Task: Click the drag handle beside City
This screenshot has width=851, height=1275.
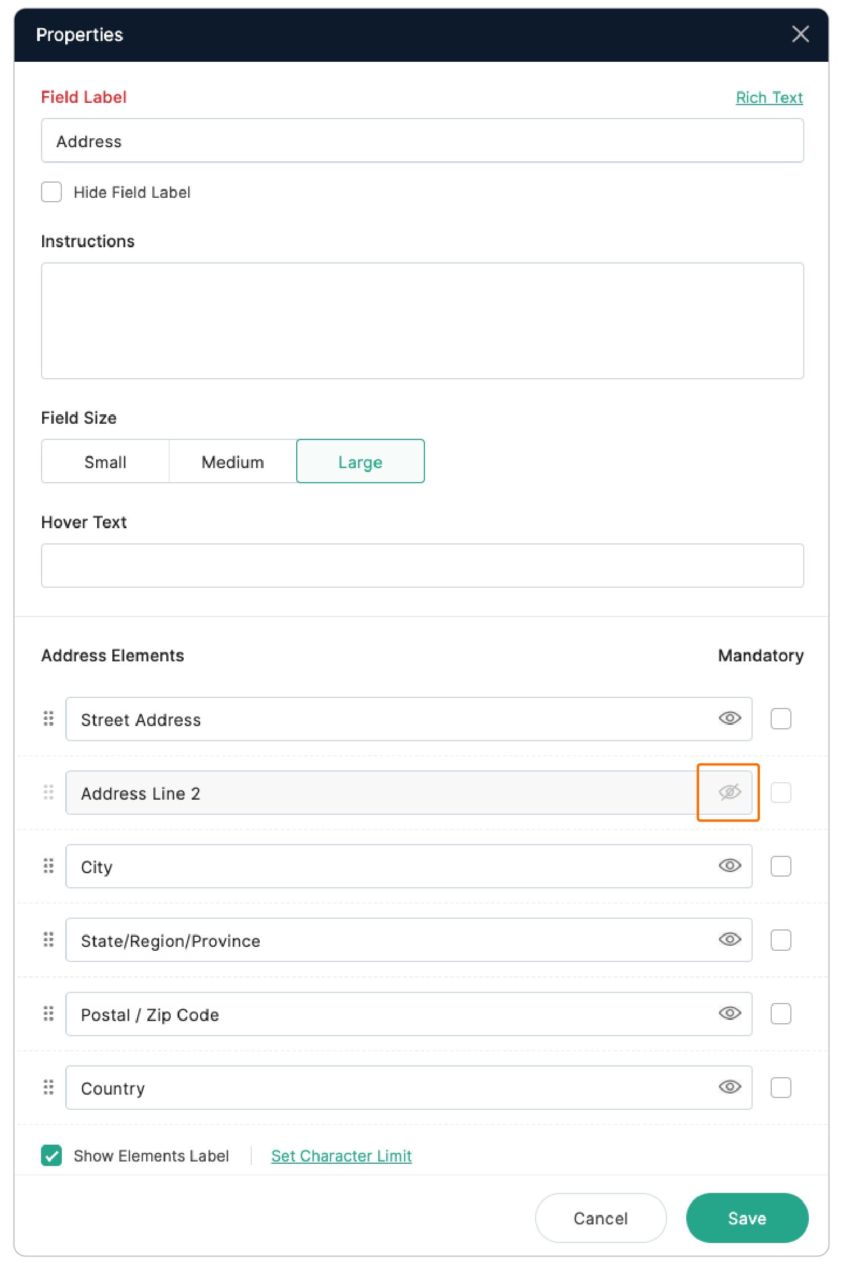Action: pos(48,866)
